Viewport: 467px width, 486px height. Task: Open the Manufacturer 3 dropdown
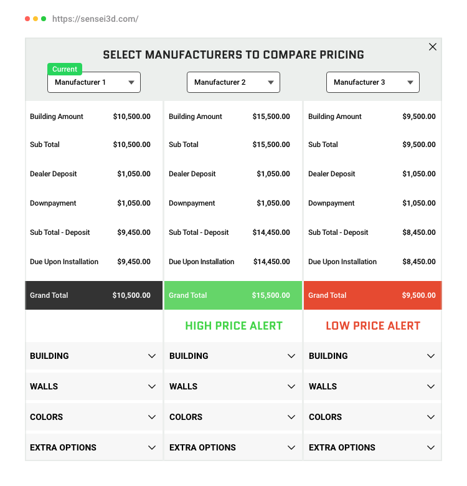pos(373,82)
